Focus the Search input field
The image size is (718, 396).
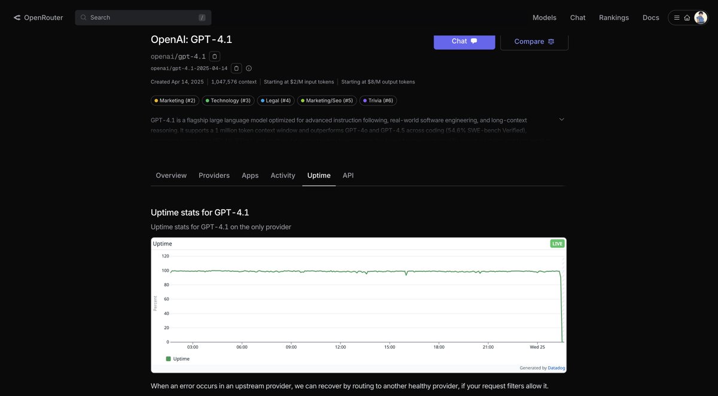(x=143, y=17)
